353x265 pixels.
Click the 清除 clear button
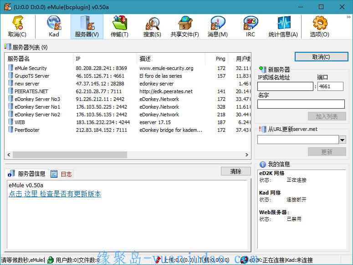235,171
